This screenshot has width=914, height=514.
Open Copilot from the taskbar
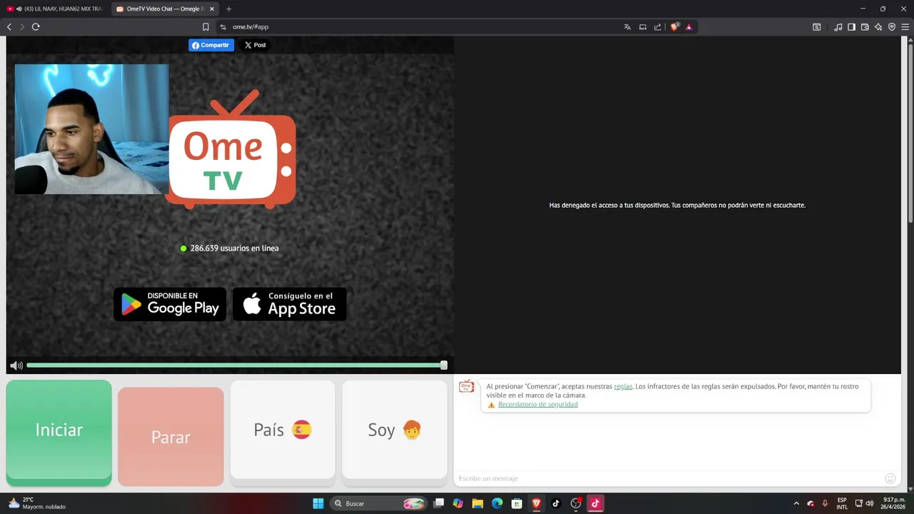[x=458, y=503]
